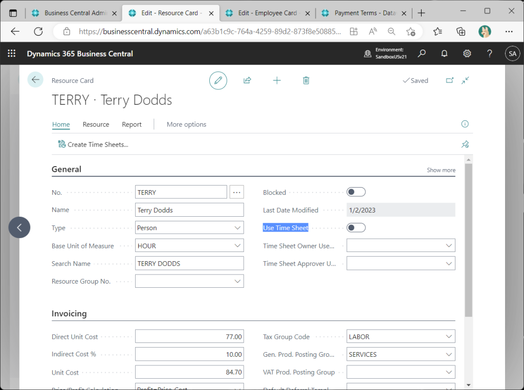Click the browser refresh icon
Screen dimensions: 524x390
pos(38,32)
